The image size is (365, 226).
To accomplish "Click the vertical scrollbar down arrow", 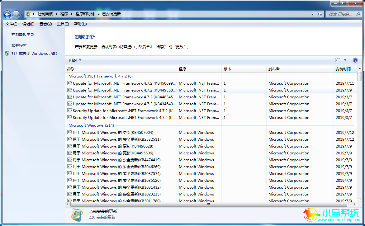I will coord(360,200).
